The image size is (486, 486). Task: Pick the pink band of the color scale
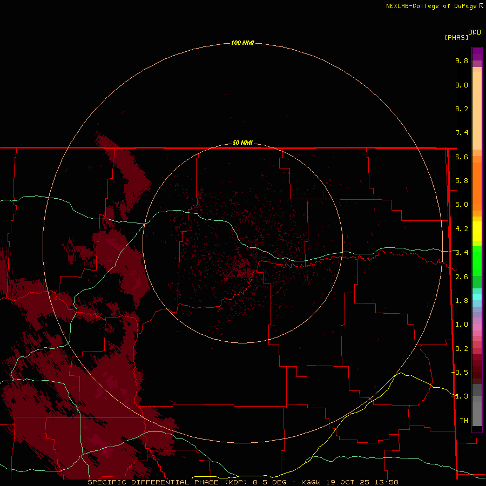click(477, 327)
